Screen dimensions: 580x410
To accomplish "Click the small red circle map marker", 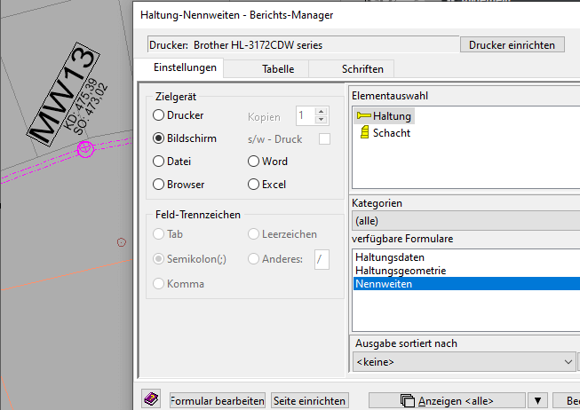I will click(122, 241).
